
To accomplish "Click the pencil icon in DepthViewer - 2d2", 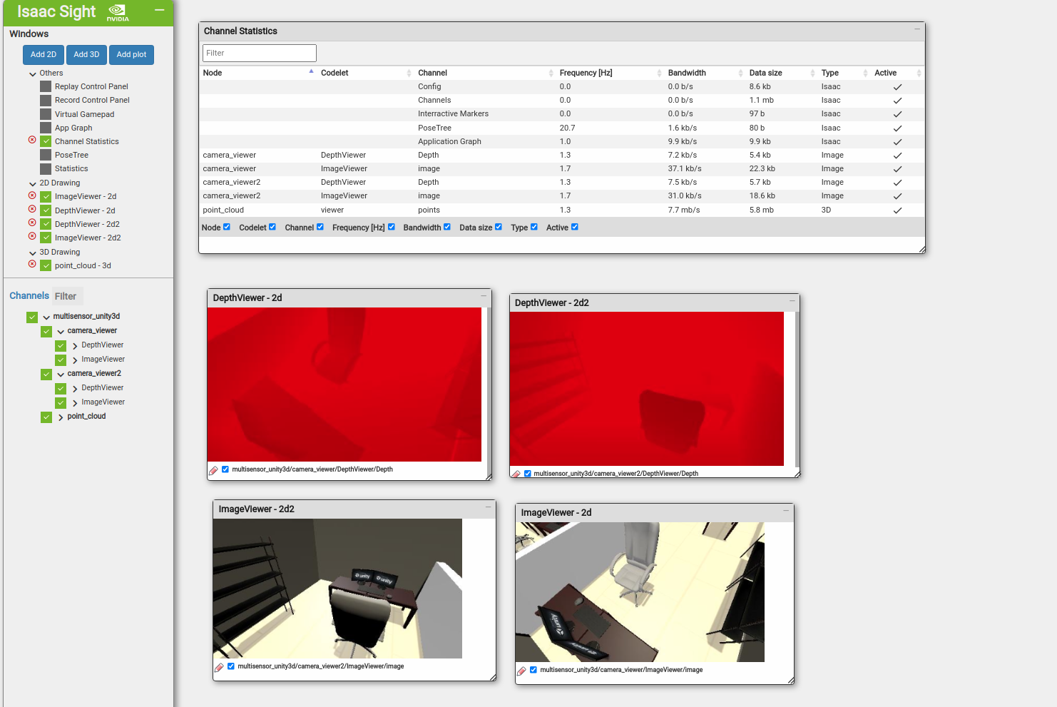I will [x=516, y=473].
